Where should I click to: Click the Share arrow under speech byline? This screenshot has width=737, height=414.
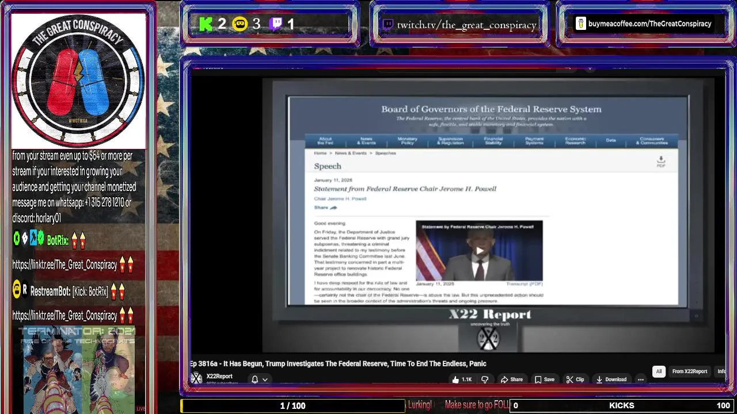[x=325, y=208]
